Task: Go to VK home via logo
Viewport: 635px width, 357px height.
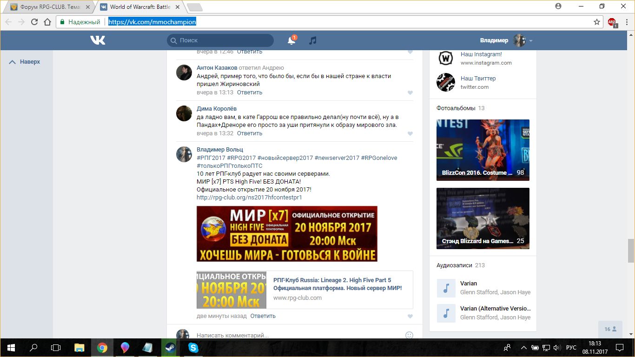Action: click(x=98, y=40)
